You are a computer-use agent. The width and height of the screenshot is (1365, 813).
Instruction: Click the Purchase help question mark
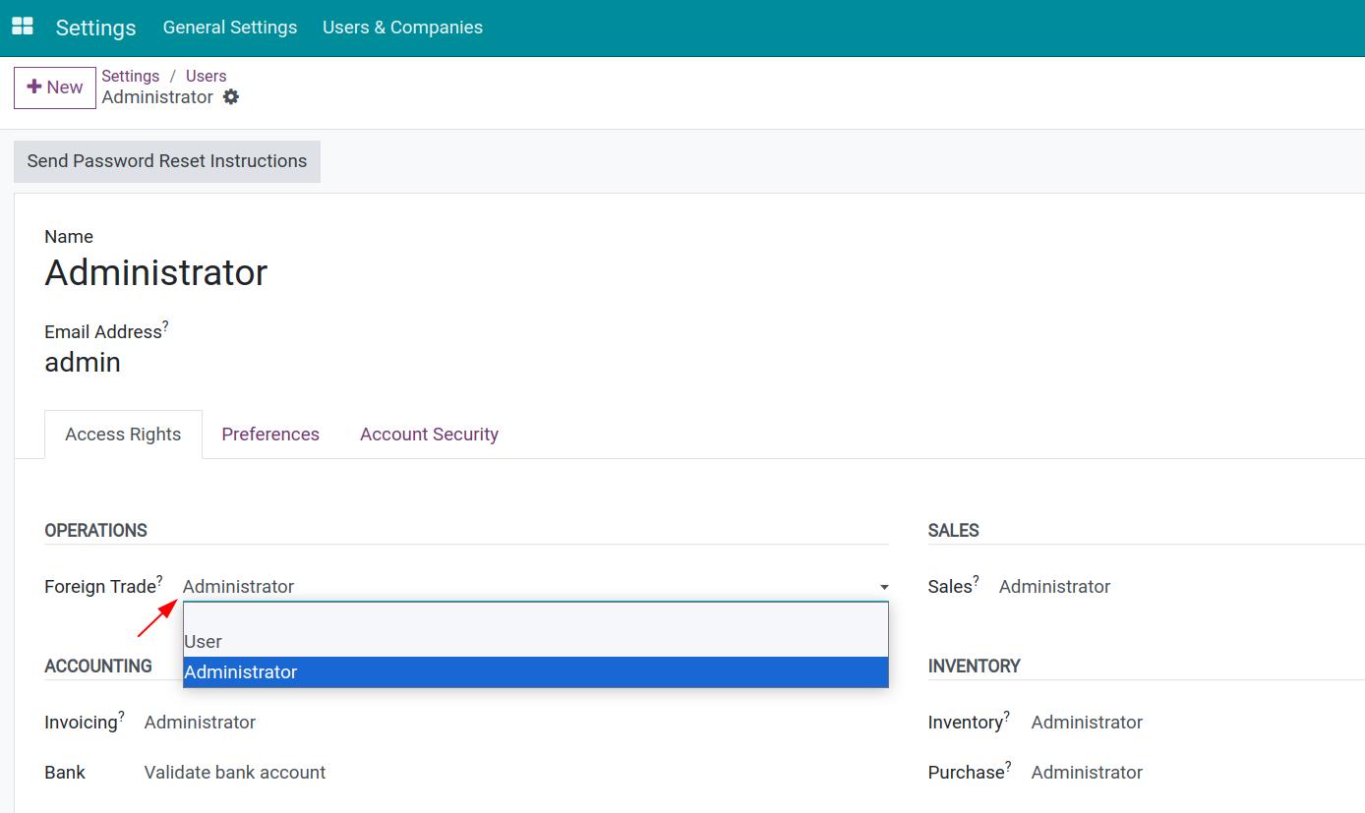point(1008,766)
